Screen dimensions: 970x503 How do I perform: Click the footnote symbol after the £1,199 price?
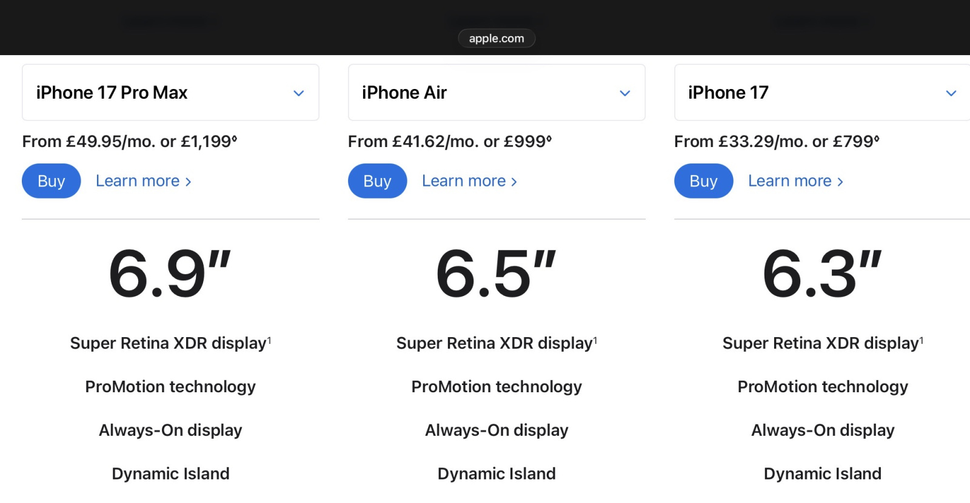point(235,138)
